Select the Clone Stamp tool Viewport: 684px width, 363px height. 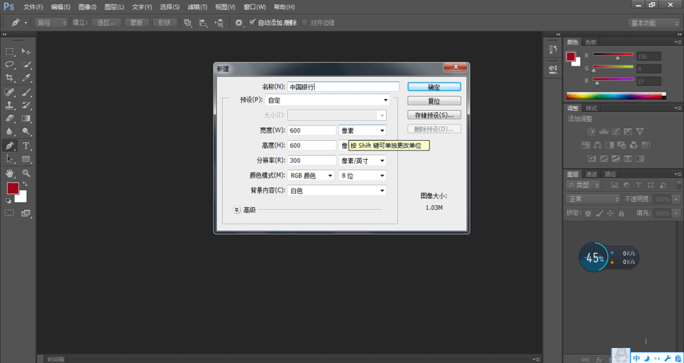click(x=10, y=105)
